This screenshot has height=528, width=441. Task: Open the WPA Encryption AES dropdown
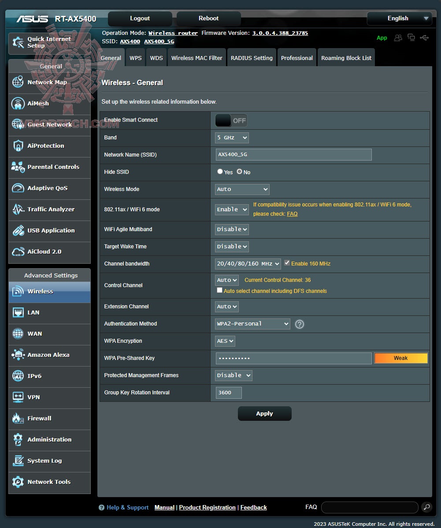[x=225, y=341]
